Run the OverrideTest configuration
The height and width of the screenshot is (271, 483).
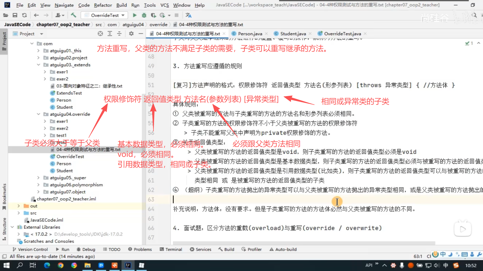(135, 15)
